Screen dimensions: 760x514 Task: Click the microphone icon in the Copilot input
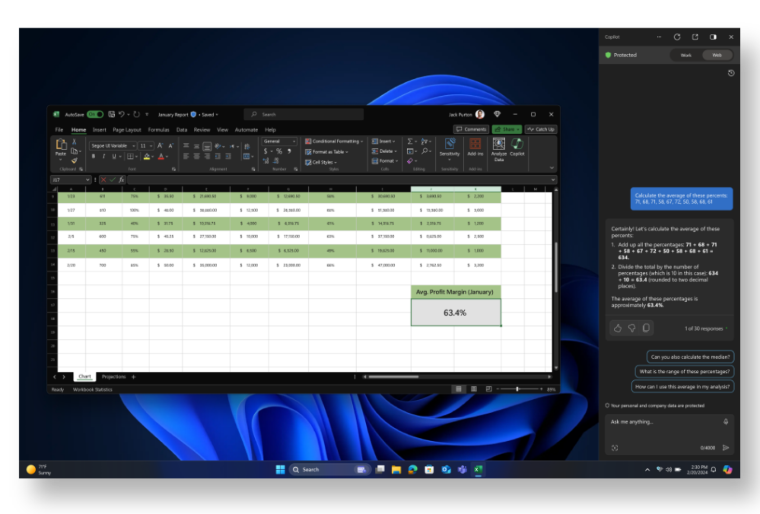pyautogui.click(x=726, y=422)
